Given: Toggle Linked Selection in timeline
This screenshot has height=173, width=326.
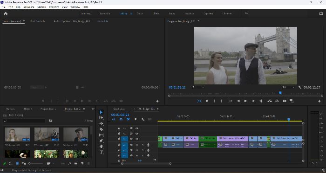Looking at the screenshot, I should click(128, 119).
